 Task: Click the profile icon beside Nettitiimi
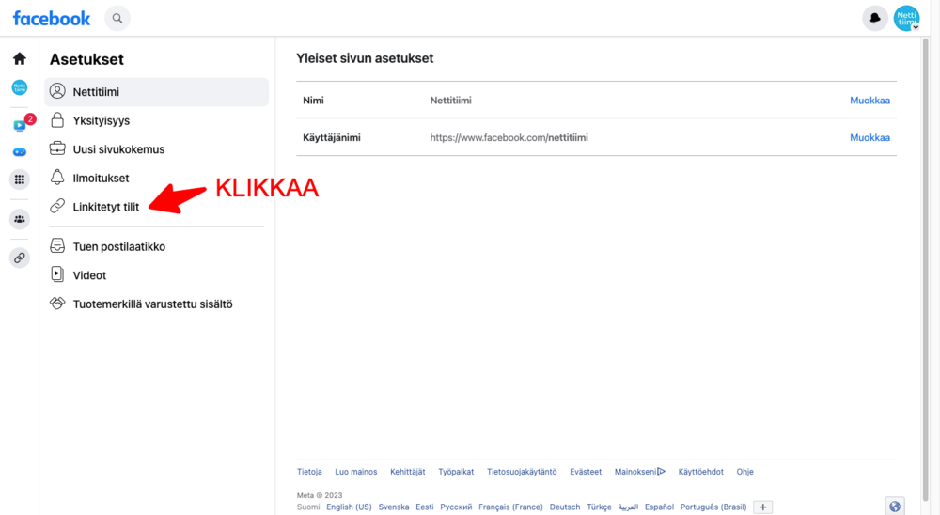57,91
